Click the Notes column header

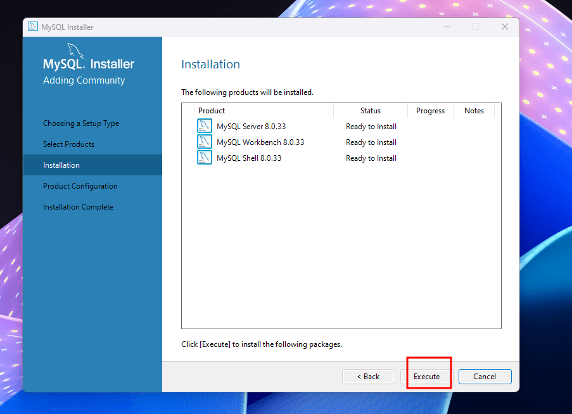tap(474, 111)
